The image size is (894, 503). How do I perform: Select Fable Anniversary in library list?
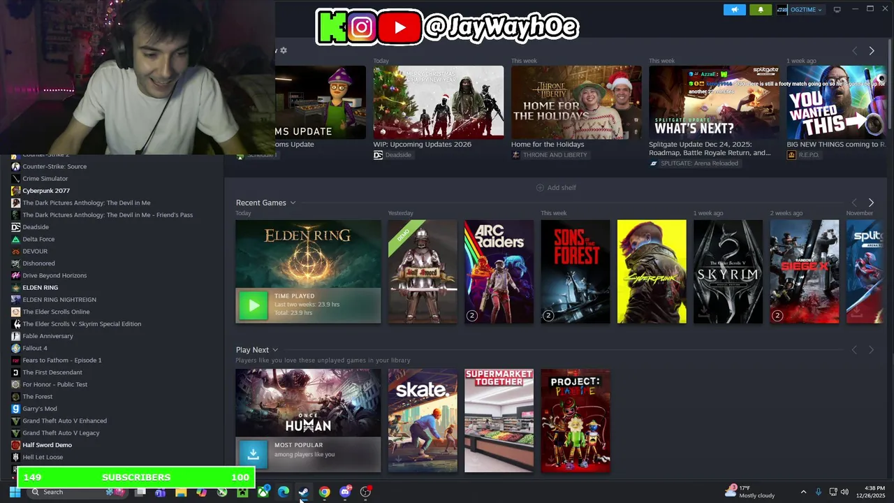pos(47,336)
